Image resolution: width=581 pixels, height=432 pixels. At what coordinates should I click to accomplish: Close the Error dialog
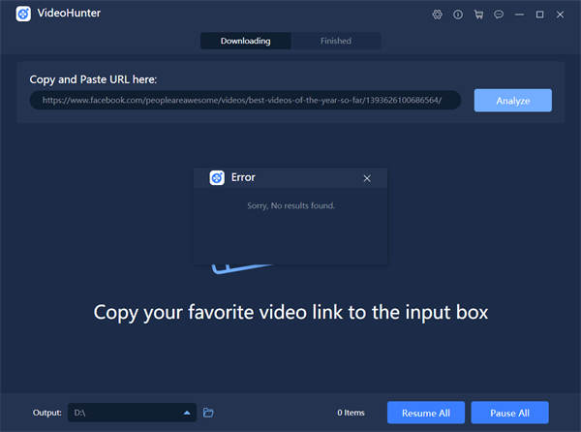(367, 178)
